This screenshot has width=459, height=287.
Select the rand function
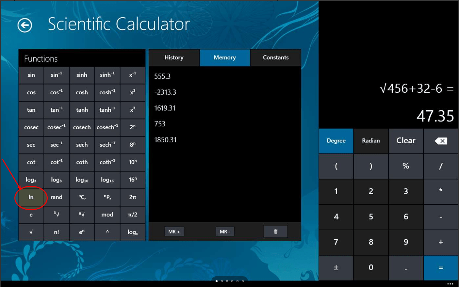pos(57,197)
